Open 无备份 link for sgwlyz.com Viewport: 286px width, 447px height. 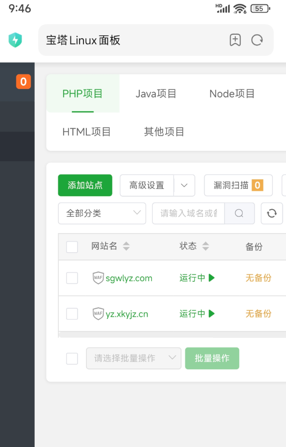[259, 278]
